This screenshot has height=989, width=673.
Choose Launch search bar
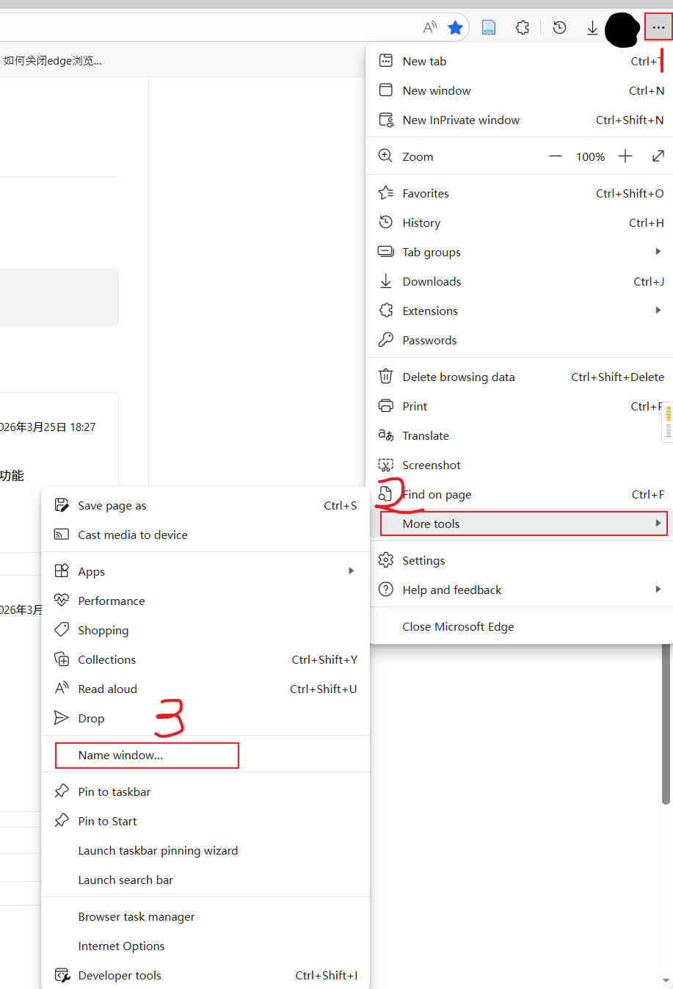coord(205,880)
